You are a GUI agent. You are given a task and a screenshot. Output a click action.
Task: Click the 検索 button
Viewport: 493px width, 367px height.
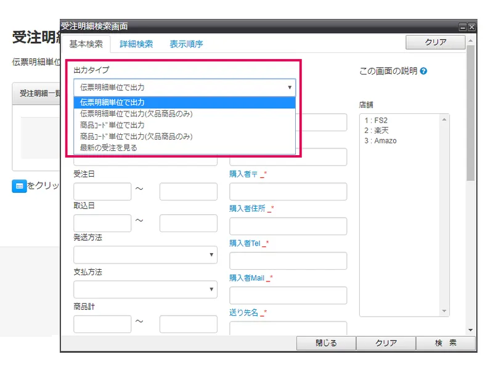(x=446, y=343)
